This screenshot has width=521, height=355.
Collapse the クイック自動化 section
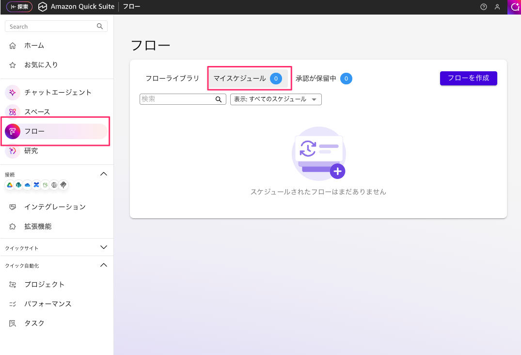click(x=103, y=265)
